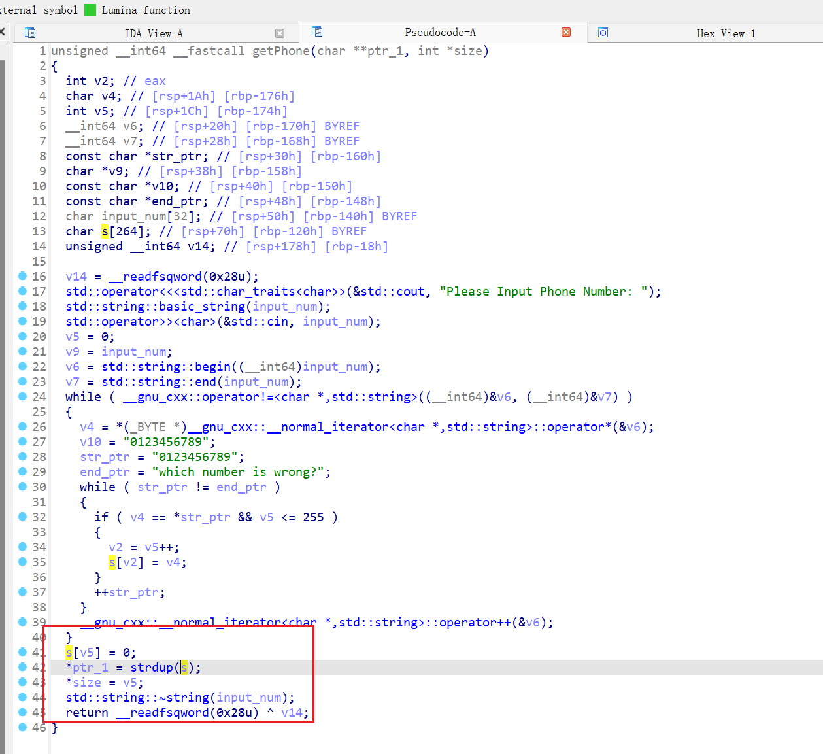The image size is (823, 754).
Task: Toggle breakpoint dot on line 42
Action: coord(22,667)
